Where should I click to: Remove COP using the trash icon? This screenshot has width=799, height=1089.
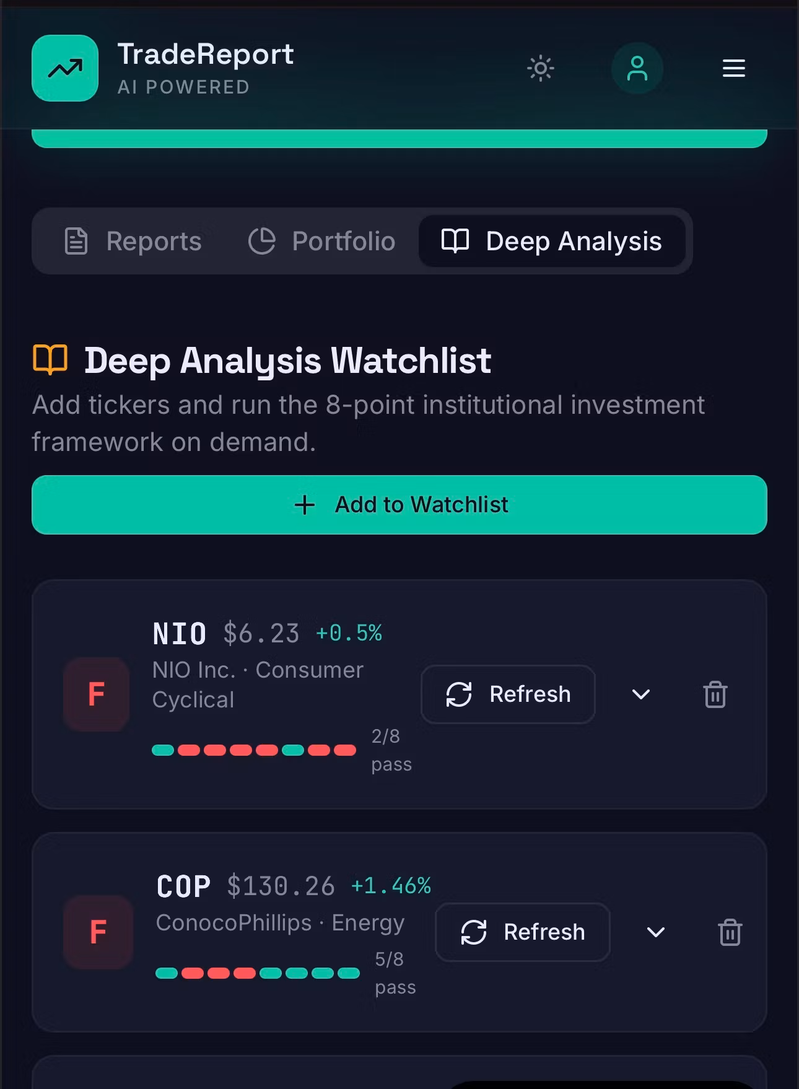pos(730,932)
